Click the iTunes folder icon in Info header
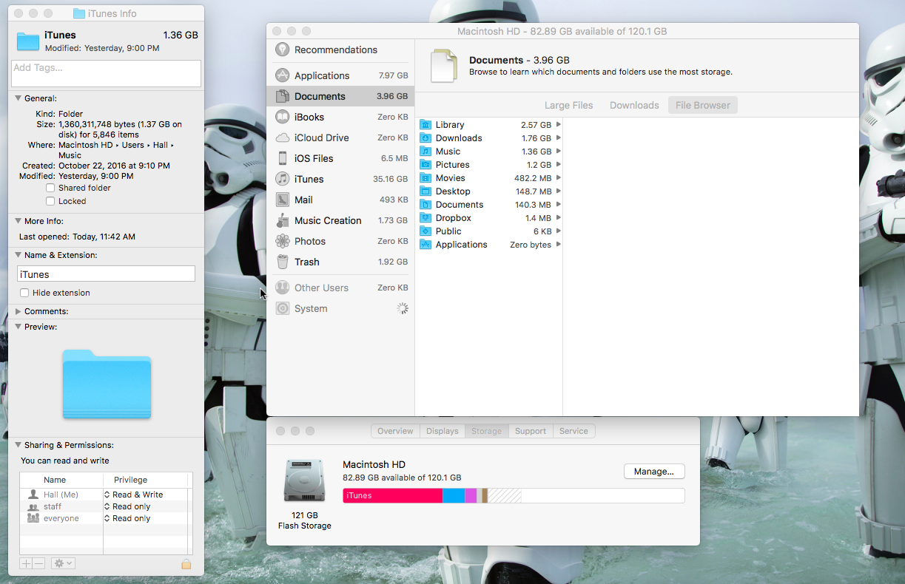The image size is (905, 584). [28, 41]
